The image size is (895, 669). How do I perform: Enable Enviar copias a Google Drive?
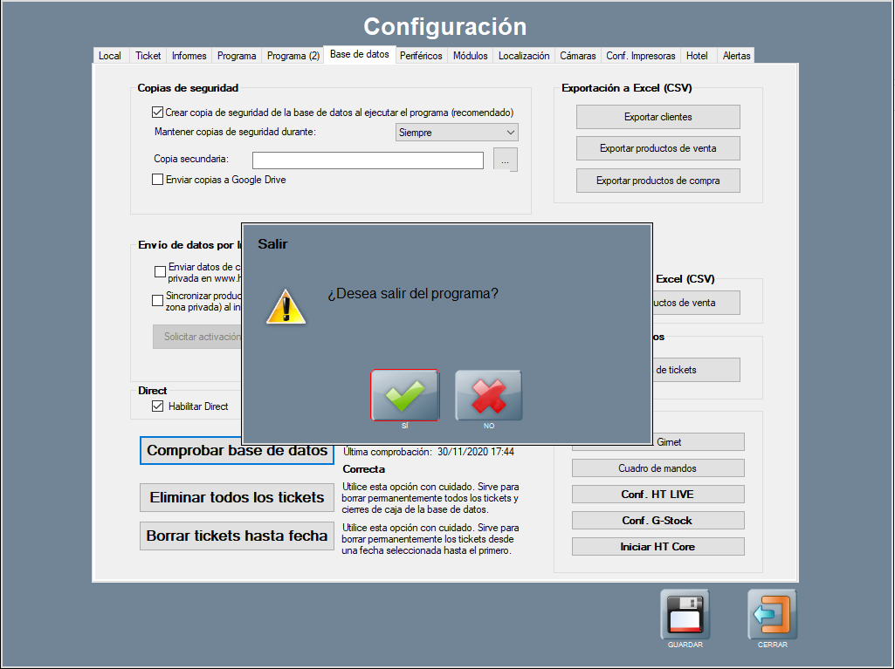158,180
